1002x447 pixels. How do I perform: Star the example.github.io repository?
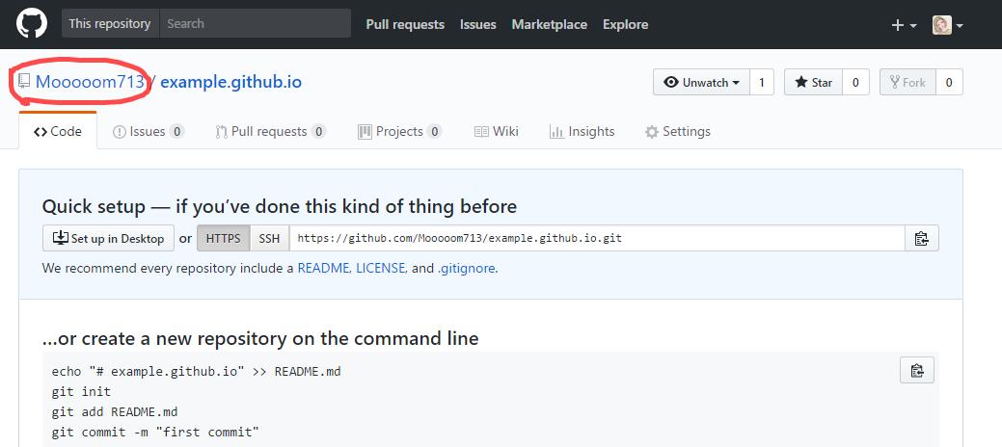pyautogui.click(x=813, y=83)
